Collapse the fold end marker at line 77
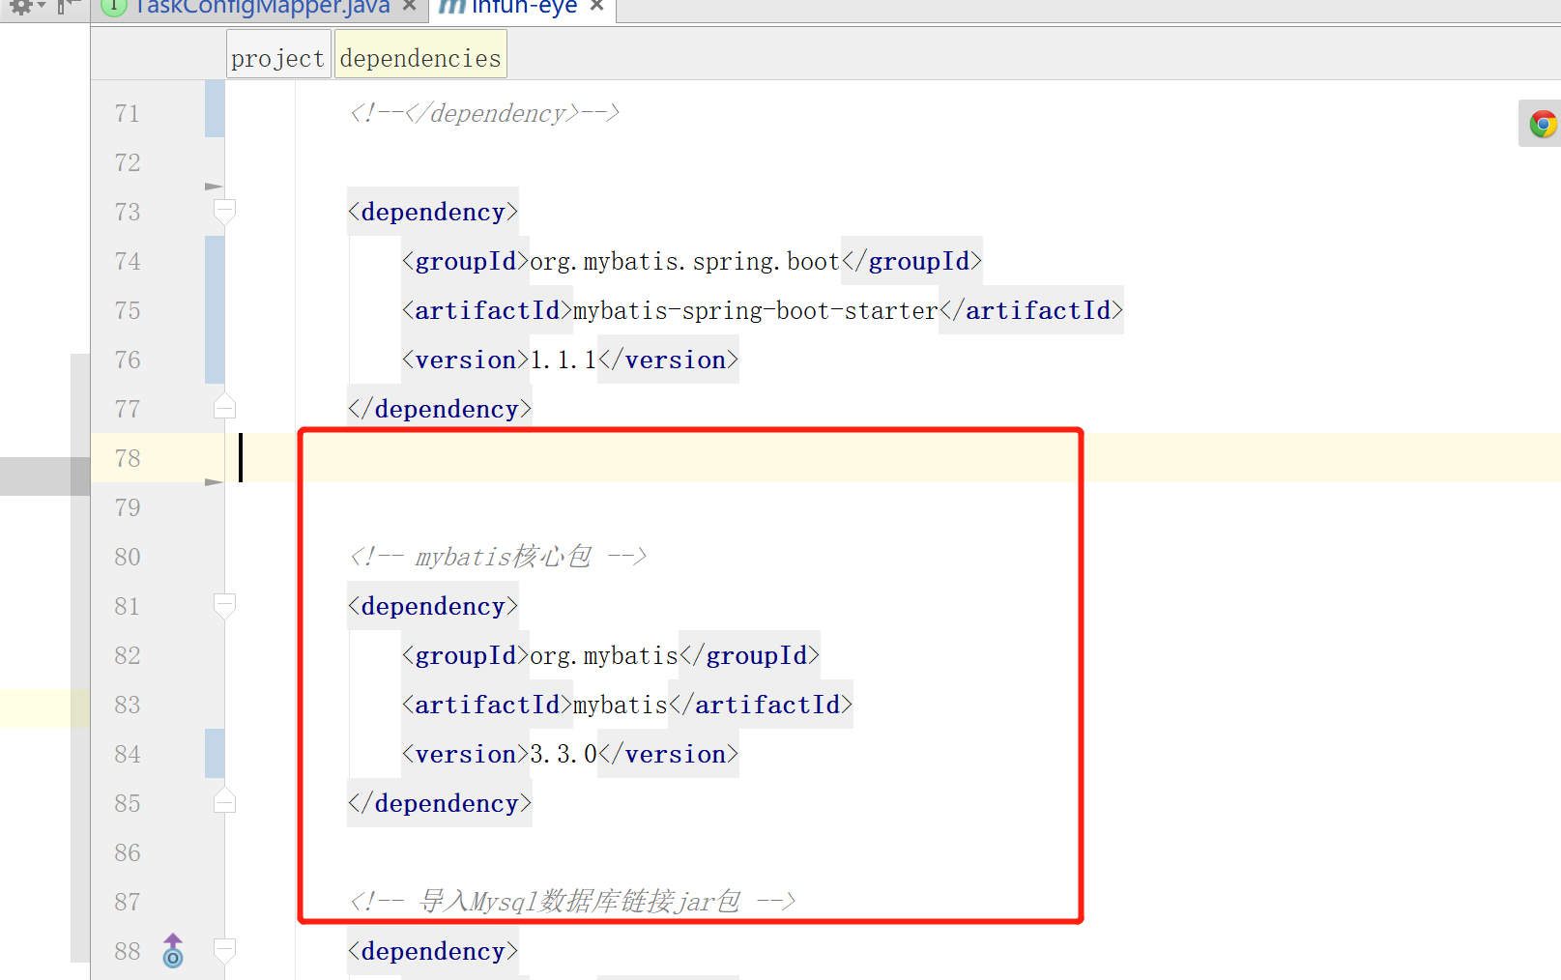This screenshot has height=980, width=1561. point(224,407)
